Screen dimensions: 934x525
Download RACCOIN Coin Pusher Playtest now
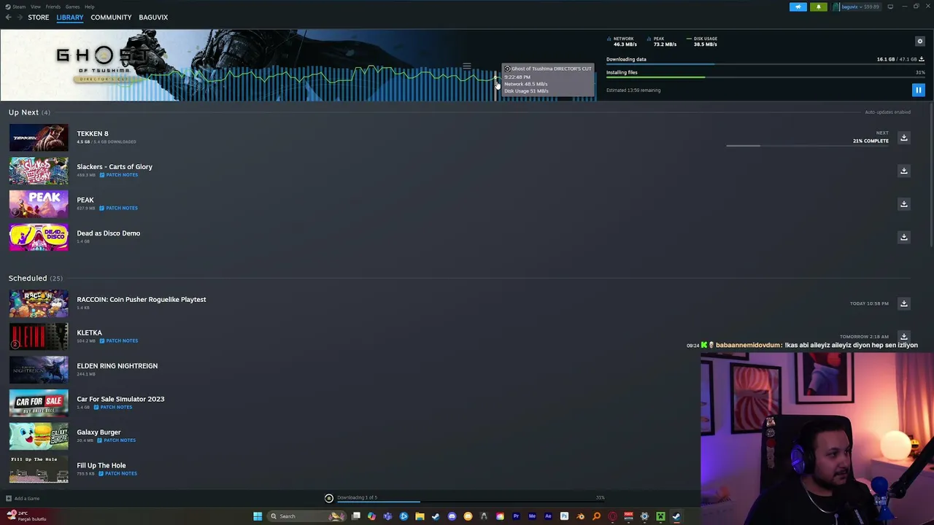[903, 303]
